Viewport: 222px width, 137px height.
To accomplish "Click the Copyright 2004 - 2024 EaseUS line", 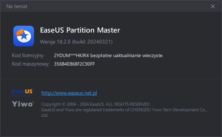I will click(96, 104).
